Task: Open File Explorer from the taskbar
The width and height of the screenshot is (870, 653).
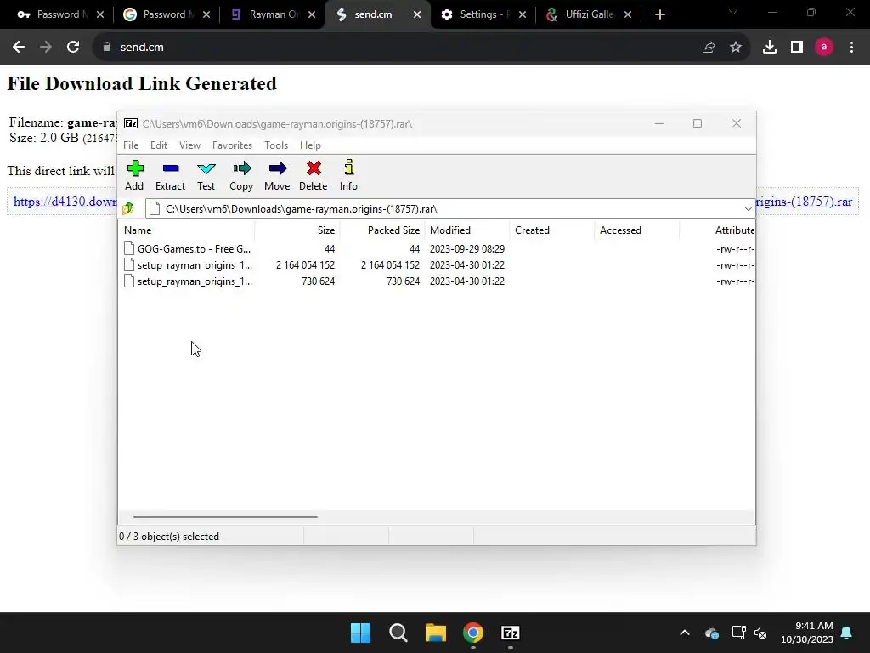Action: point(436,633)
